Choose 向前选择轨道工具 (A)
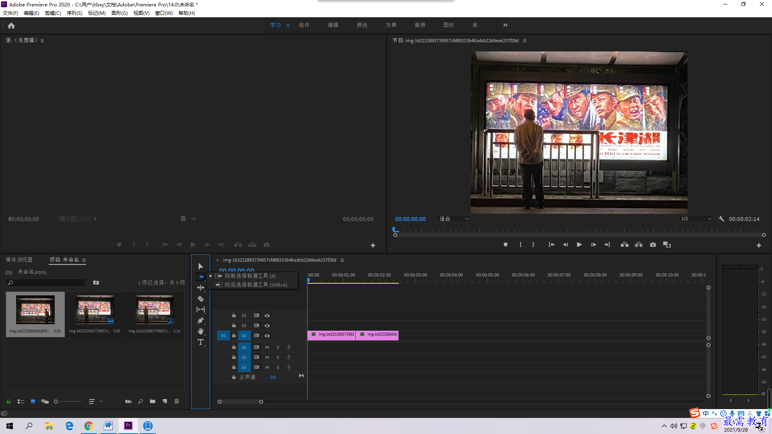 (x=253, y=276)
